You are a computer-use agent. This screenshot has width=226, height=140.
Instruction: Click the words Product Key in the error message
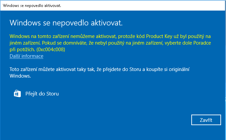coord(159,36)
